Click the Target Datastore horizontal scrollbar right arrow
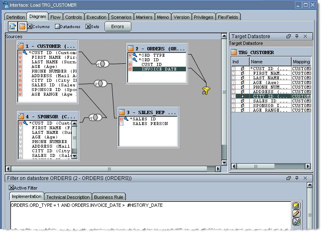This screenshot has height=232, width=321. [308, 166]
